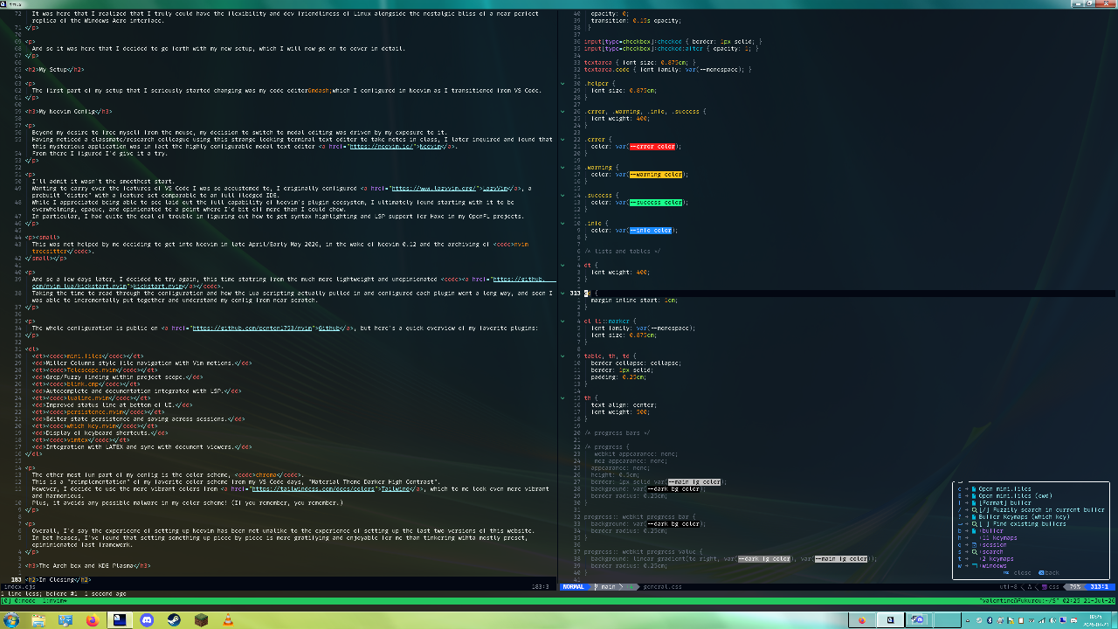1118x629 pixels.
Task: Collapse the fold chevron beside 'table, th, td' rule
Action: 564,356
